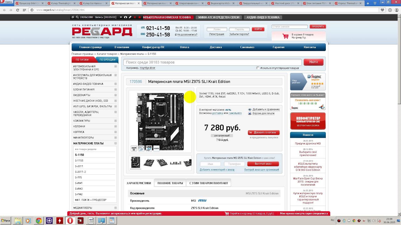Click the pencil icon in recording bar

(130, 17)
